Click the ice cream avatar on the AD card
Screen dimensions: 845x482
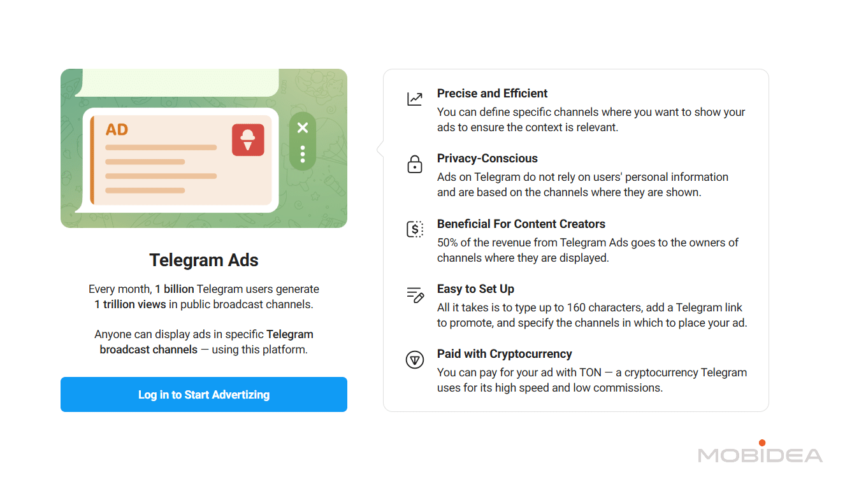point(248,140)
